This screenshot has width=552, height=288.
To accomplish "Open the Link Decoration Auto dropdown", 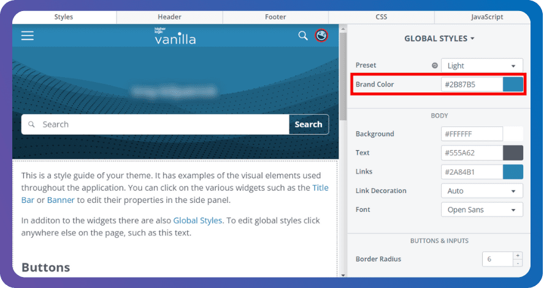I will [481, 191].
